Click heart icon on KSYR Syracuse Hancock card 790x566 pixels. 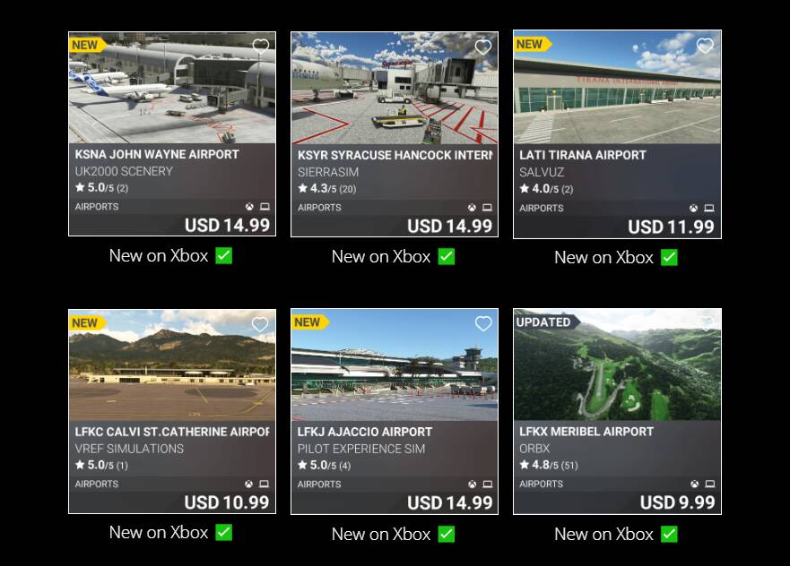tap(483, 47)
